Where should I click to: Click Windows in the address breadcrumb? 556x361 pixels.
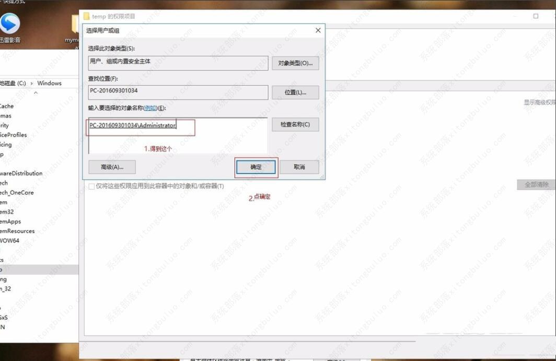[50, 83]
